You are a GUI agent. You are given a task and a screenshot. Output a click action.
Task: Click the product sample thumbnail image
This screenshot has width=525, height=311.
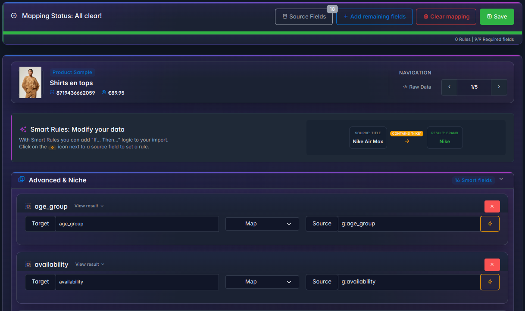coord(30,82)
